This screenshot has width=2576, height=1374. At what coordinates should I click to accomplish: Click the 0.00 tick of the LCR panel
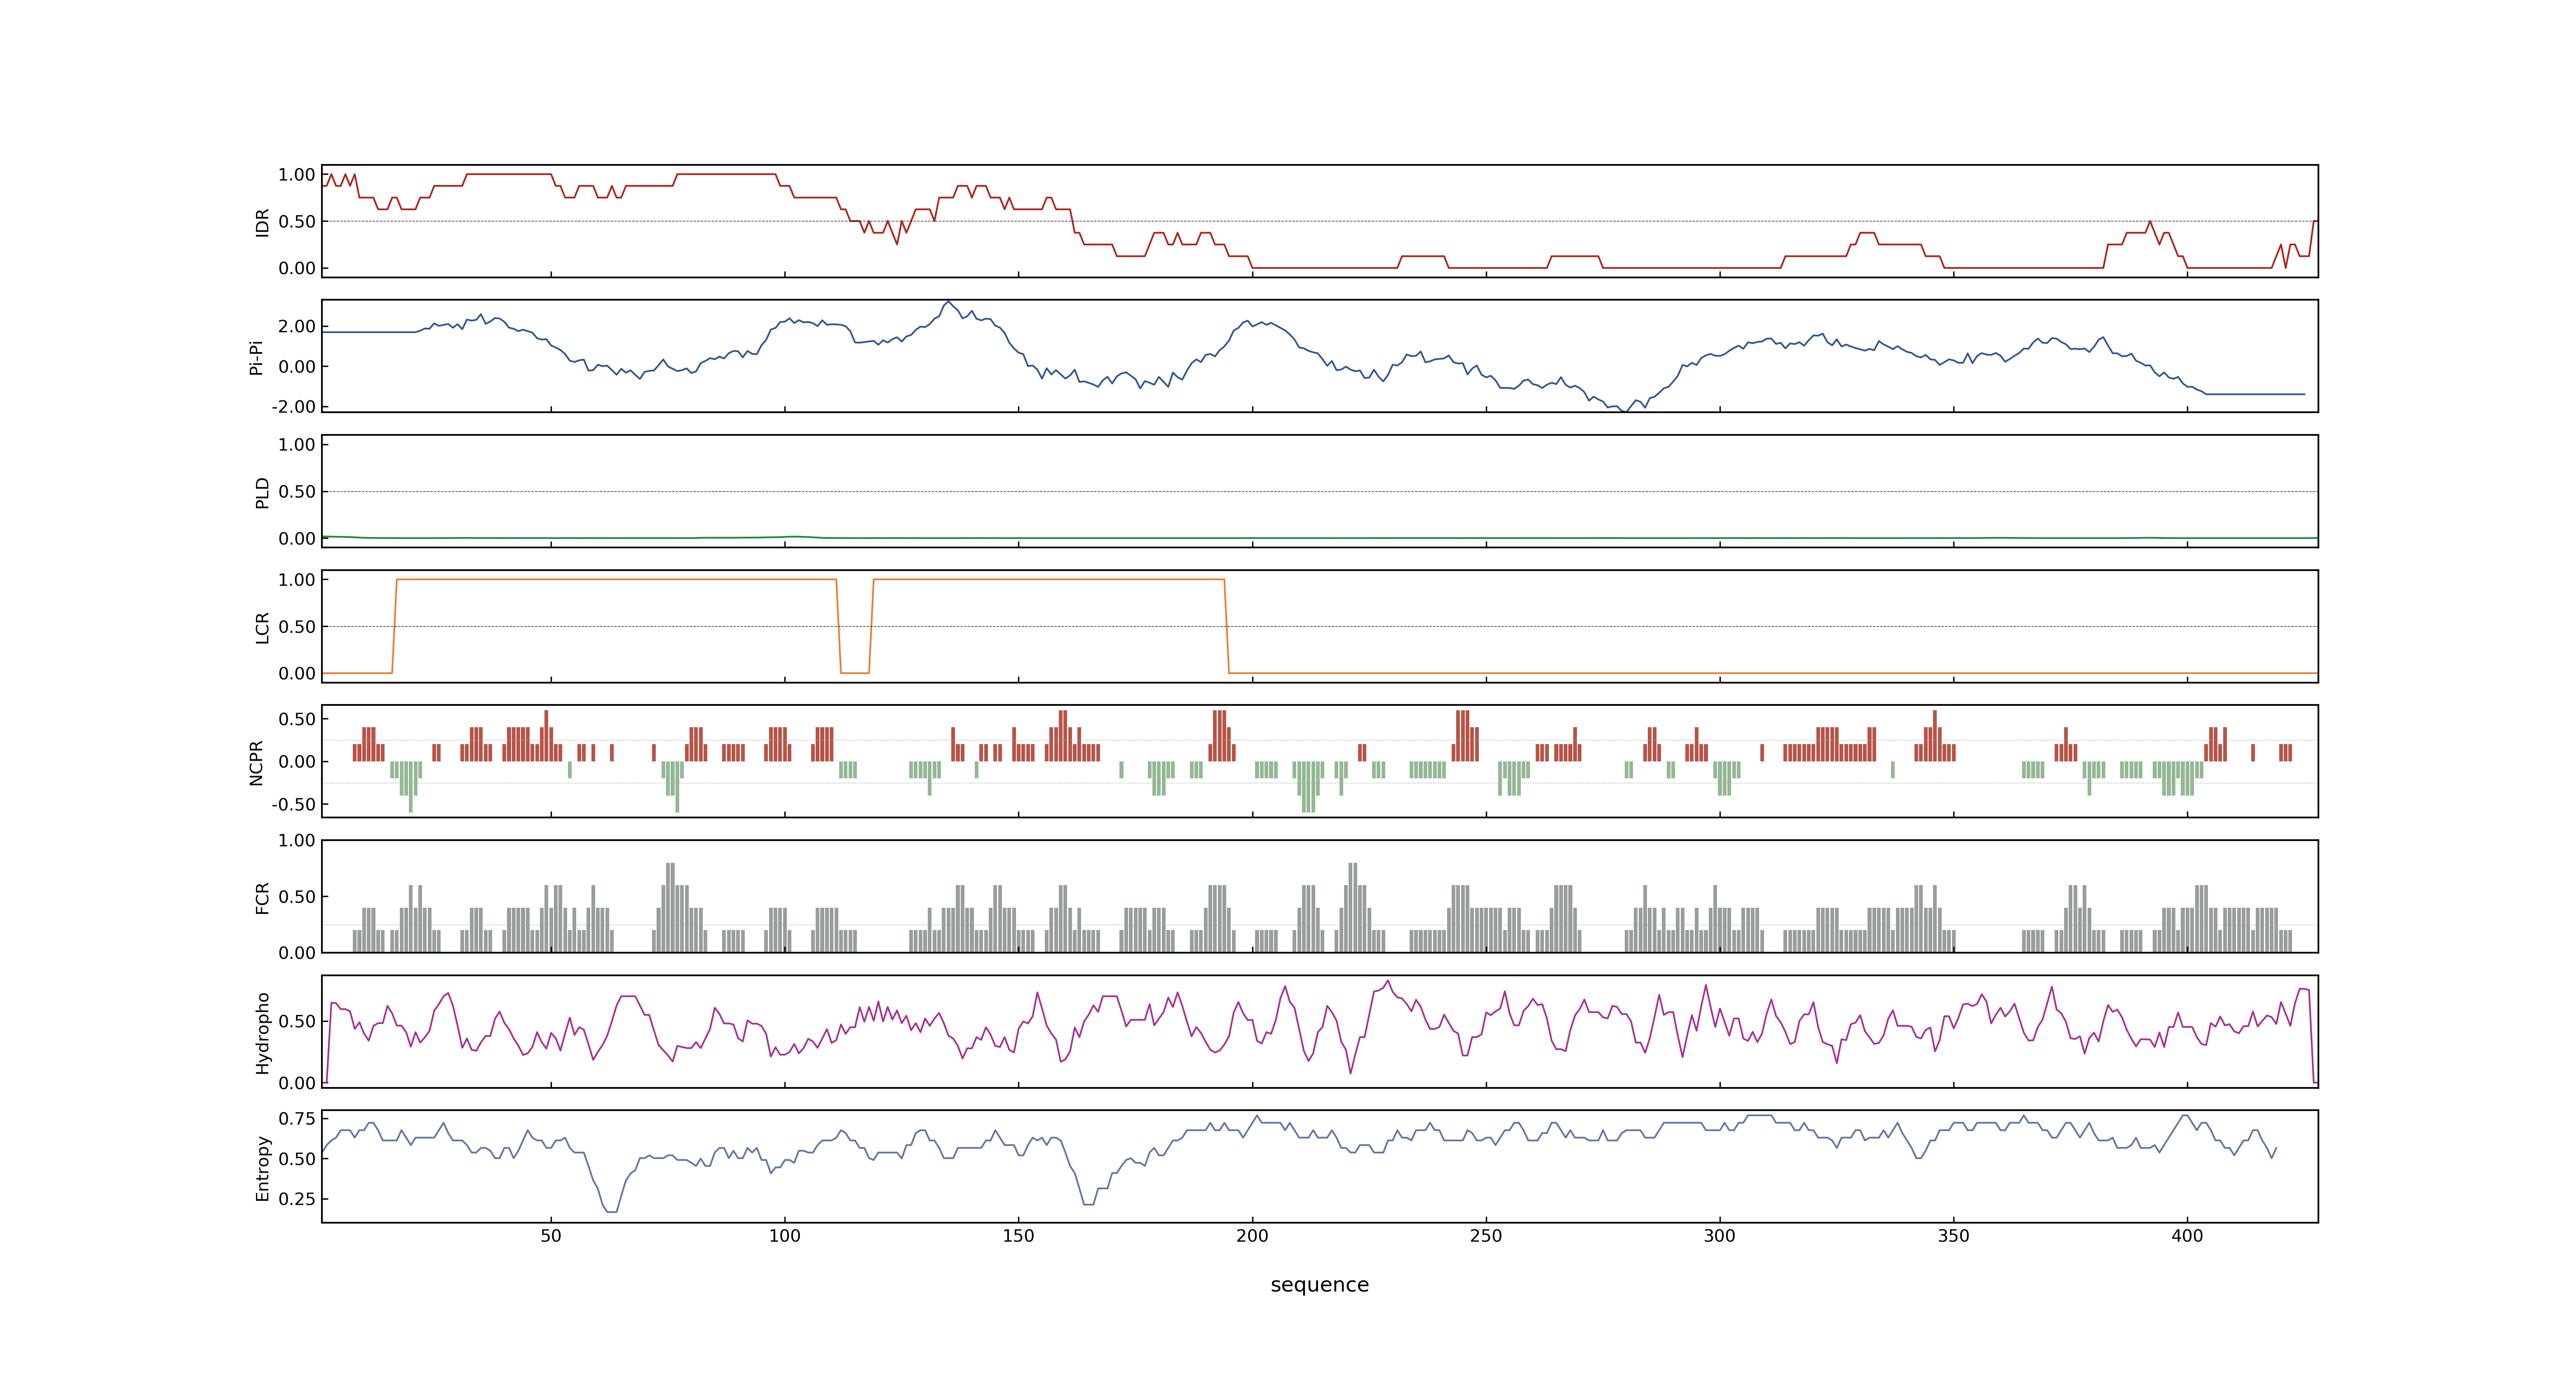297,673
